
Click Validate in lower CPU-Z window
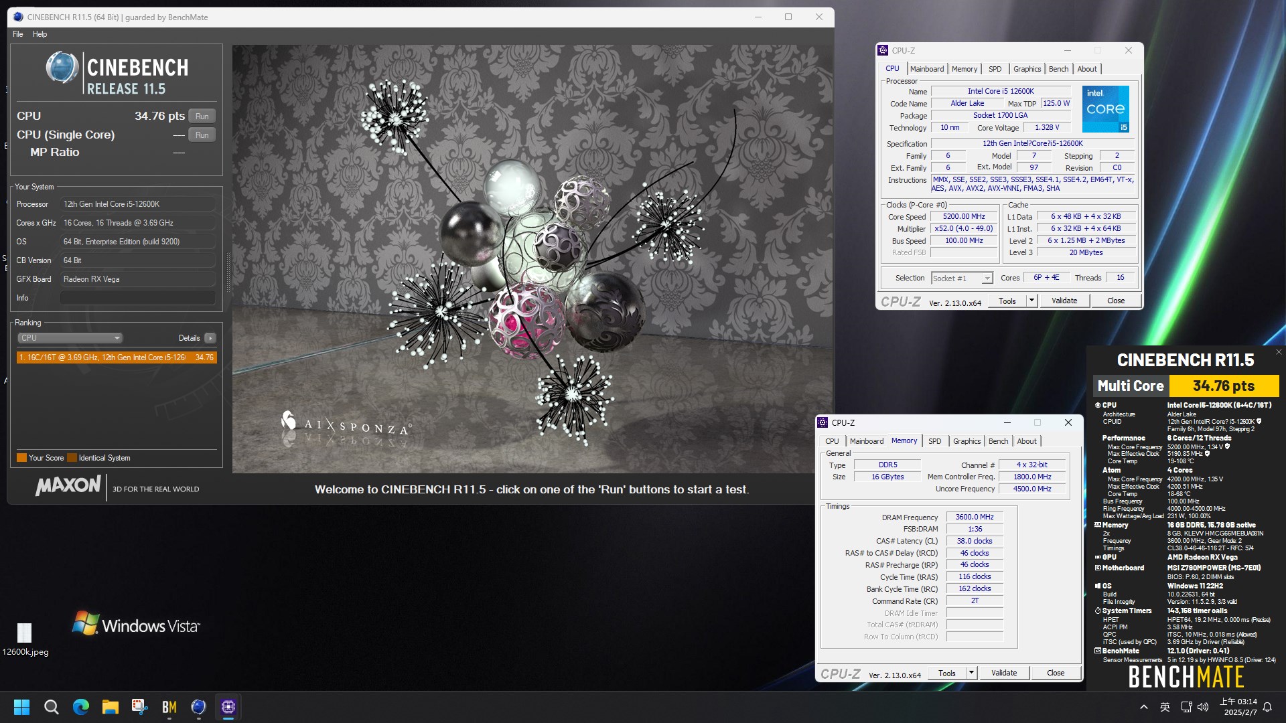pyautogui.click(x=1004, y=673)
